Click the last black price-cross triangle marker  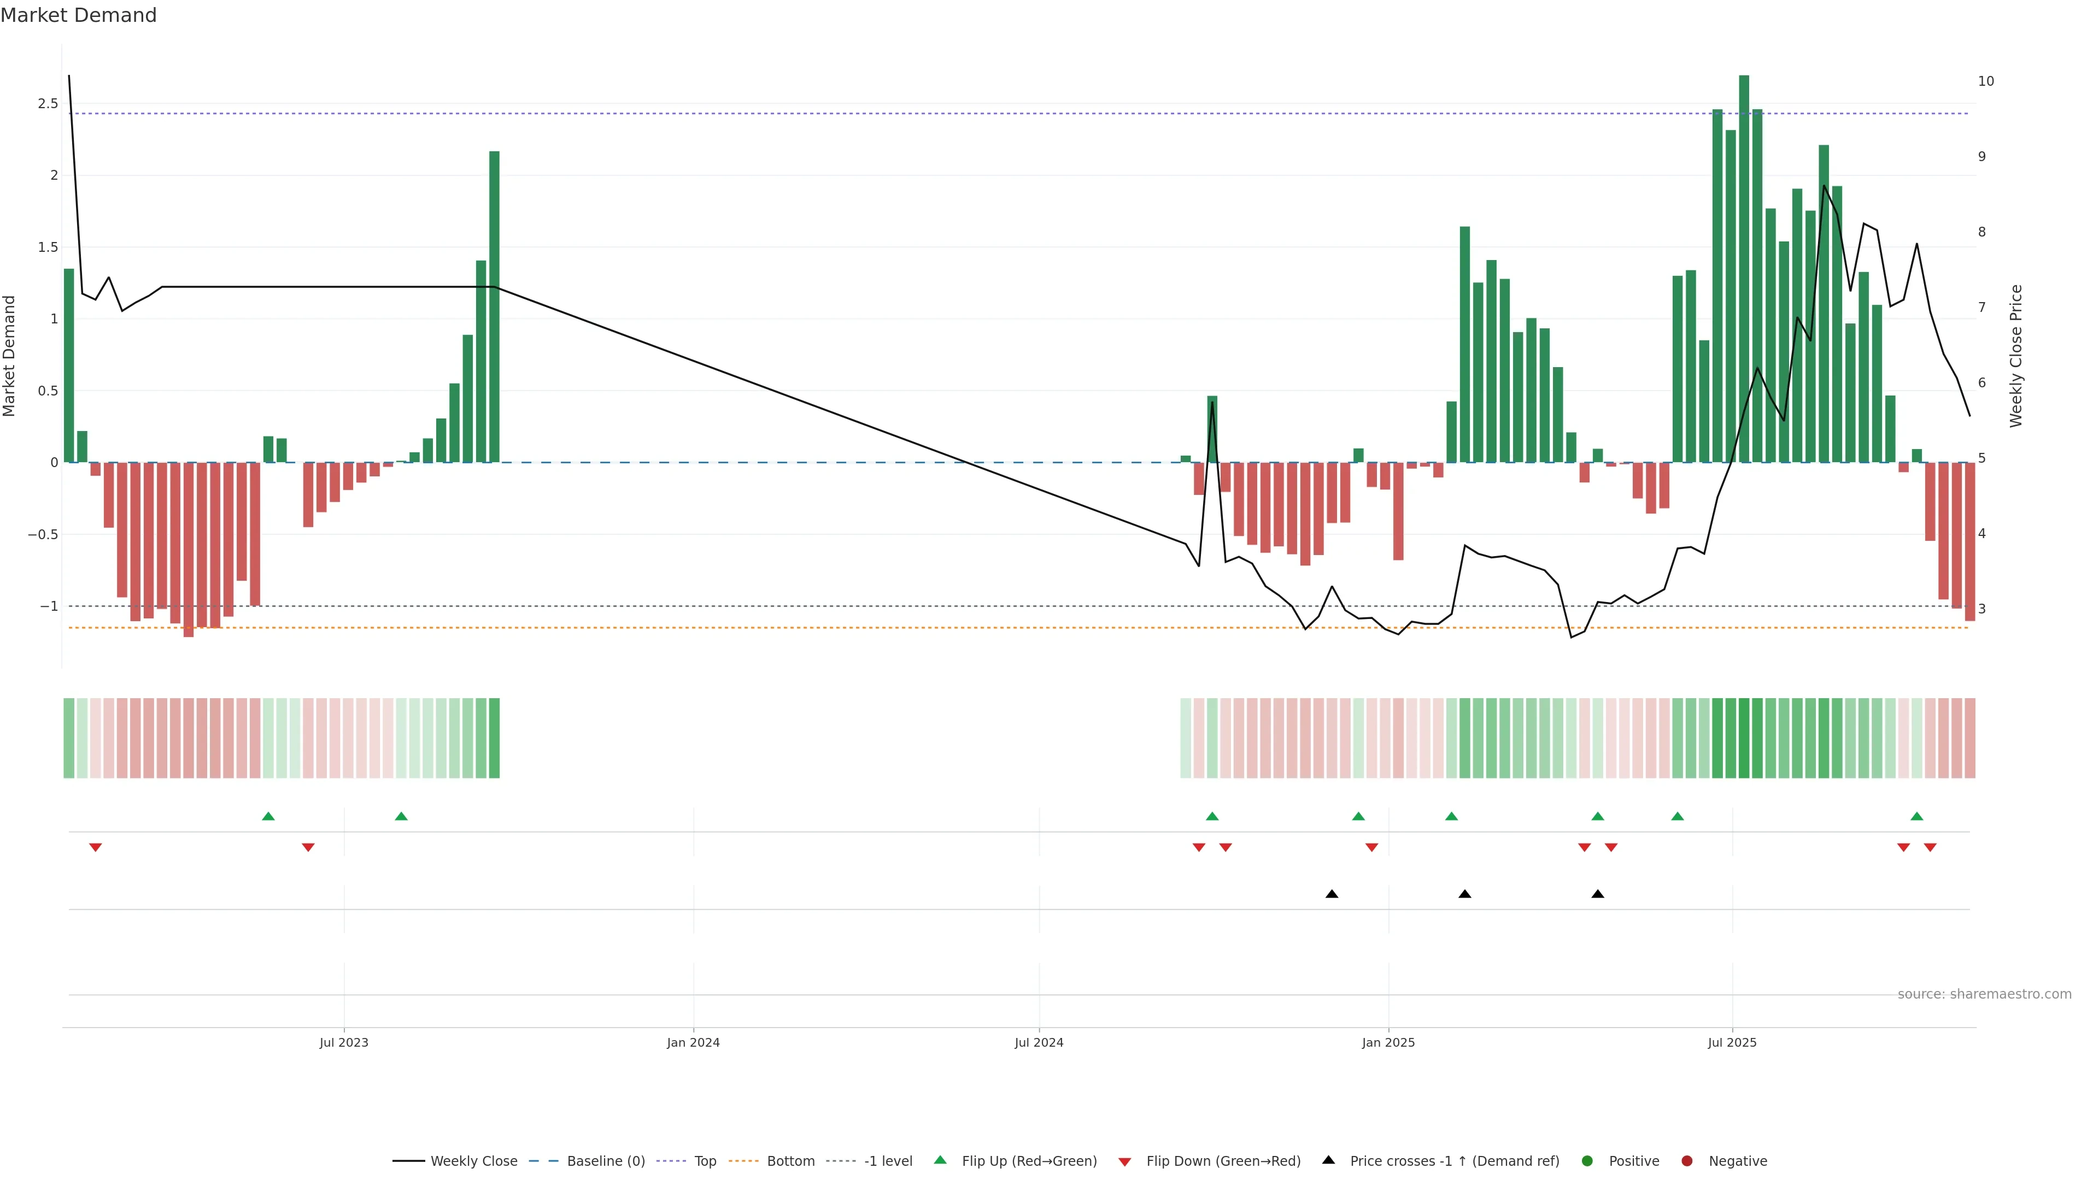click(1598, 894)
